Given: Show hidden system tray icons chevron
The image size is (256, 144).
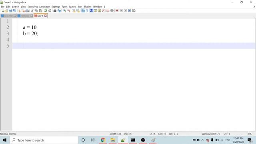Looking at the screenshot, I should (x=203, y=140).
